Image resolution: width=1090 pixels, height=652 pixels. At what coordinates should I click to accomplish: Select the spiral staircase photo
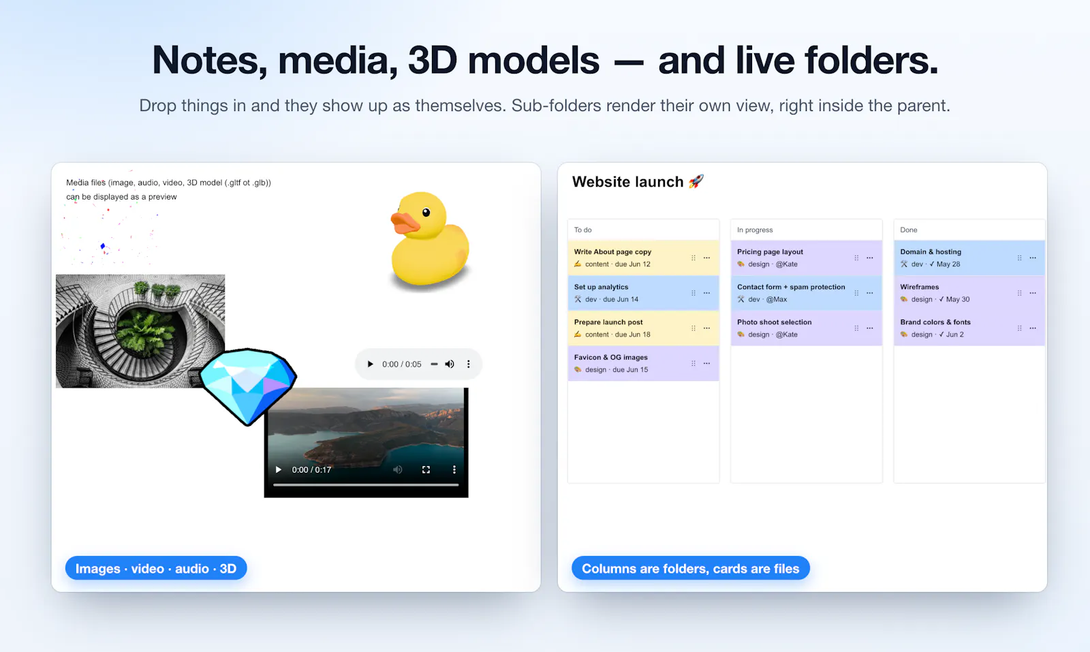pos(140,331)
